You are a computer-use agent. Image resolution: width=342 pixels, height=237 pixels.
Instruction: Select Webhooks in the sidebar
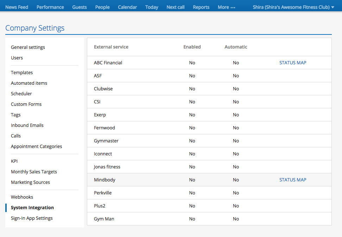click(22, 197)
